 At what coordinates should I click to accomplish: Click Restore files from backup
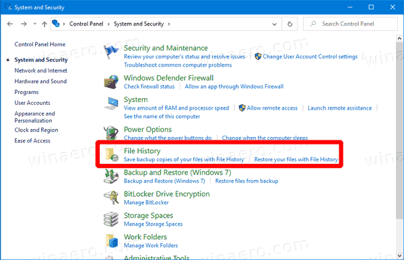[x=246, y=181]
